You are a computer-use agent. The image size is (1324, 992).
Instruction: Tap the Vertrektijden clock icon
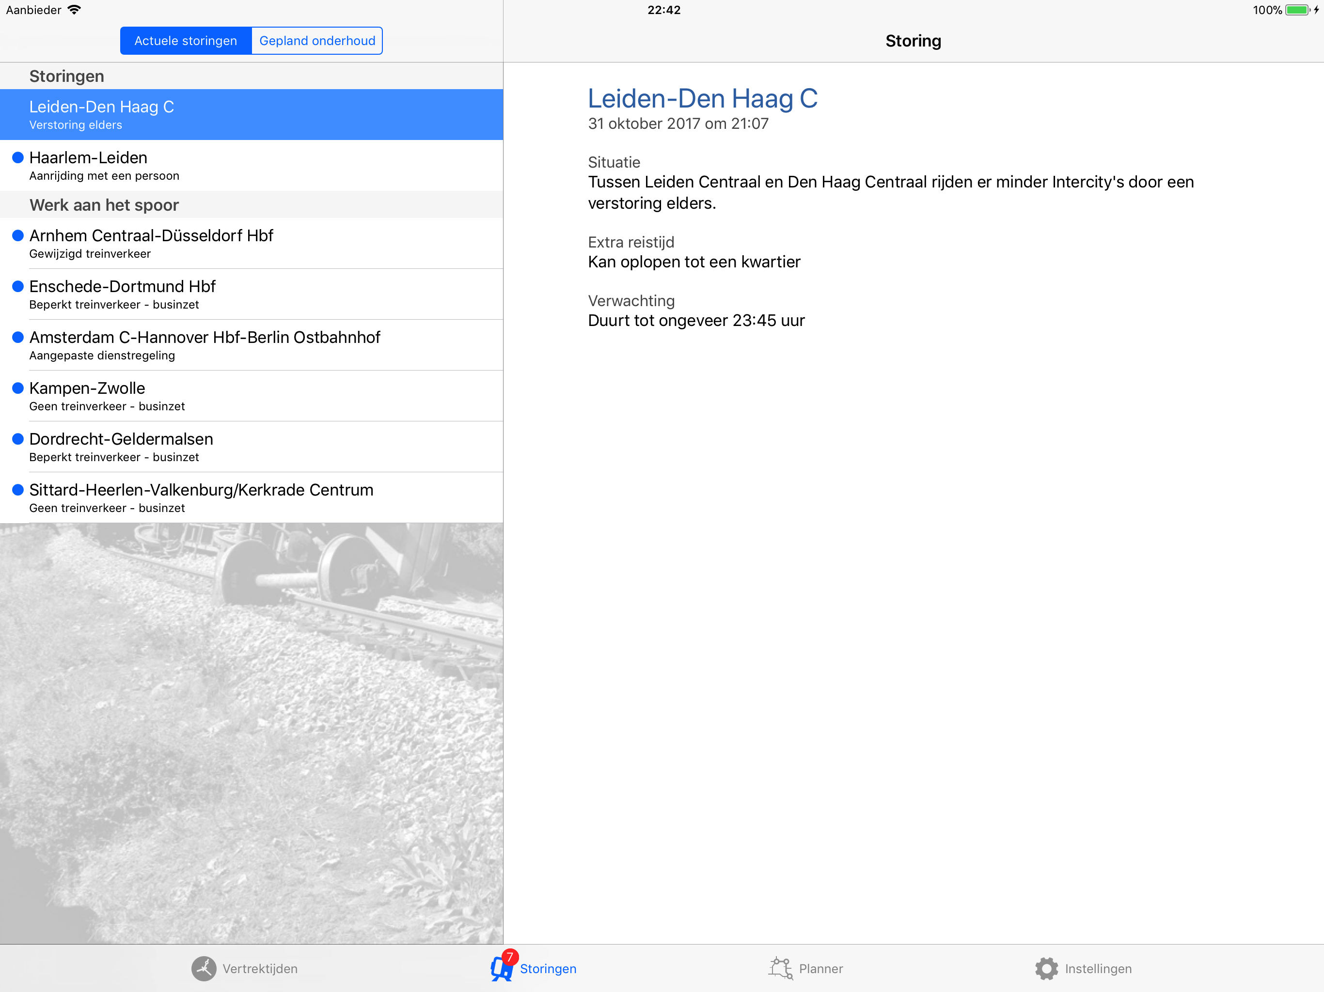point(204,968)
